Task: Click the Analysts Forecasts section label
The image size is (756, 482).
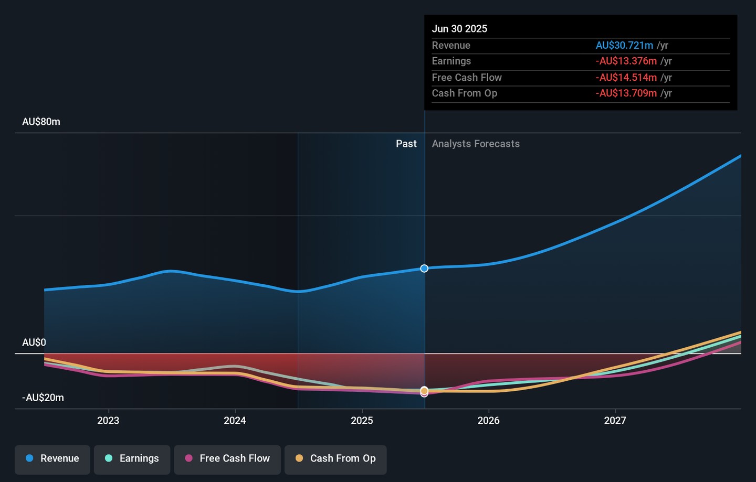Action: 476,144
